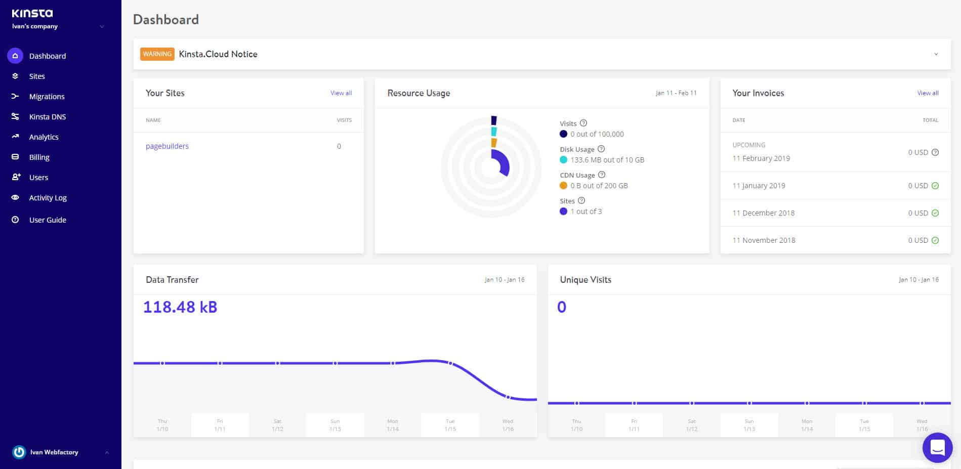Viewport: 961px width, 469px height.
Task: Open the Analytics menu item
Action: tap(44, 137)
